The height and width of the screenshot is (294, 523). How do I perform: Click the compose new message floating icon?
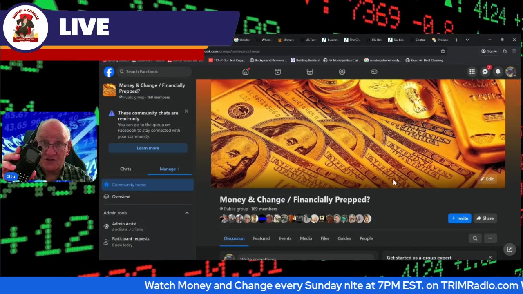coord(510,249)
